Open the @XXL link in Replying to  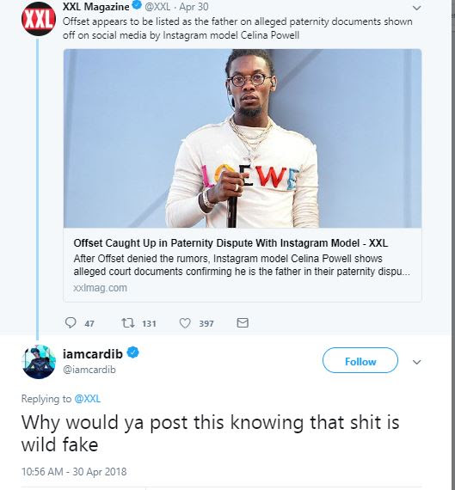(87, 399)
